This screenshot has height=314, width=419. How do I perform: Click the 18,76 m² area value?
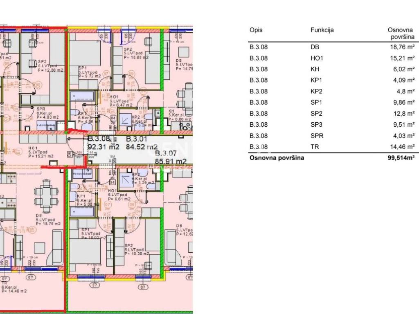(x=402, y=47)
